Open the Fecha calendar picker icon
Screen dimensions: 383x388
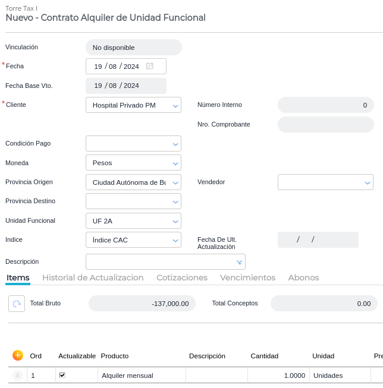[x=150, y=66]
